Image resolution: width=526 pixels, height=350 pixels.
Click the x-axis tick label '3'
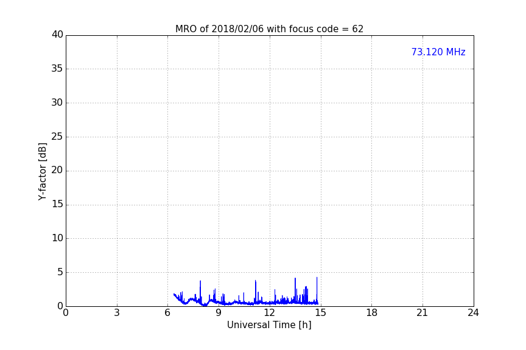(117, 313)
